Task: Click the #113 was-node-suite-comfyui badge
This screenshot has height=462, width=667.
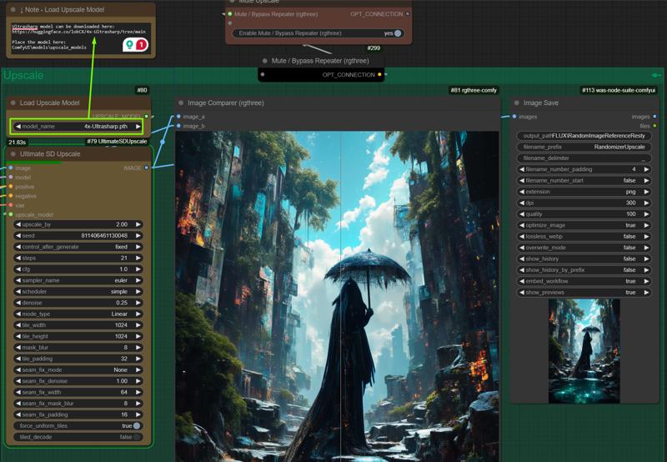Action: coord(619,90)
